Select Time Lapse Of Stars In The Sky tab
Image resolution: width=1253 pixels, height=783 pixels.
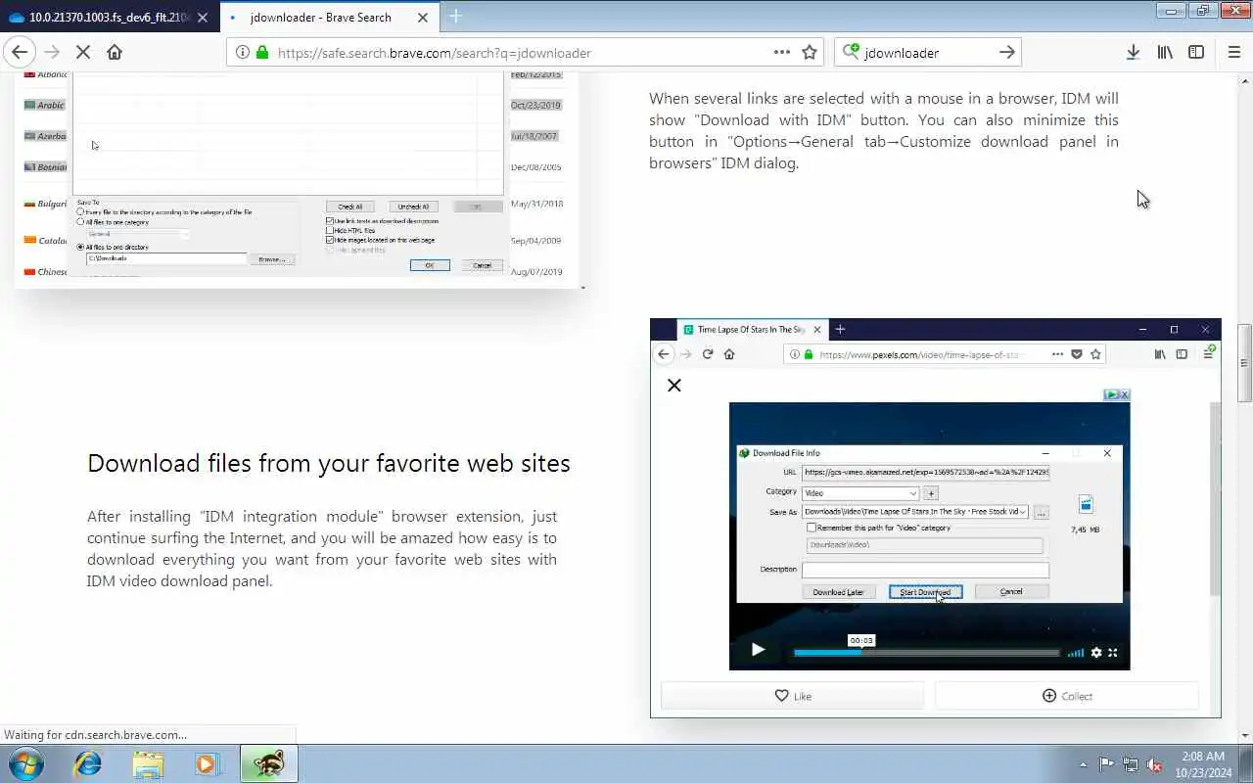click(x=752, y=330)
